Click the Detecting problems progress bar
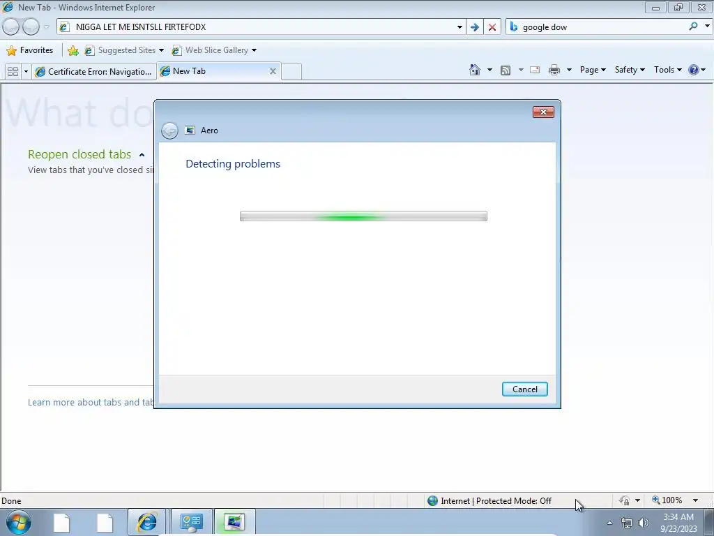Viewport: 714px width, 536px height. pyautogui.click(x=363, y=216)
